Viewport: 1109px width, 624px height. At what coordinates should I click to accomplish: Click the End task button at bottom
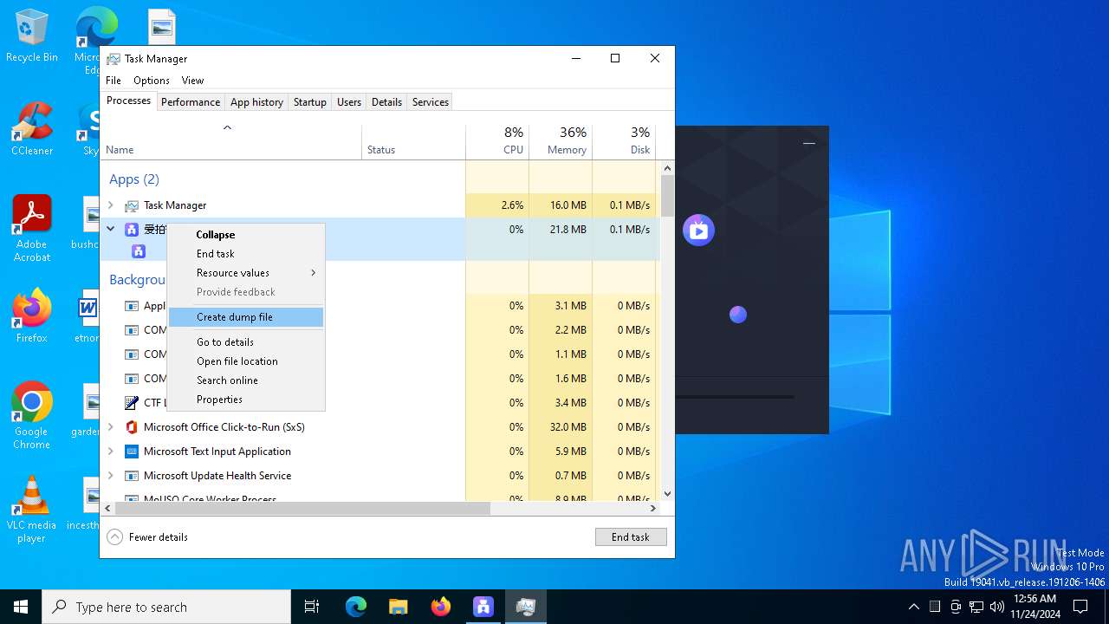(631, 537)
